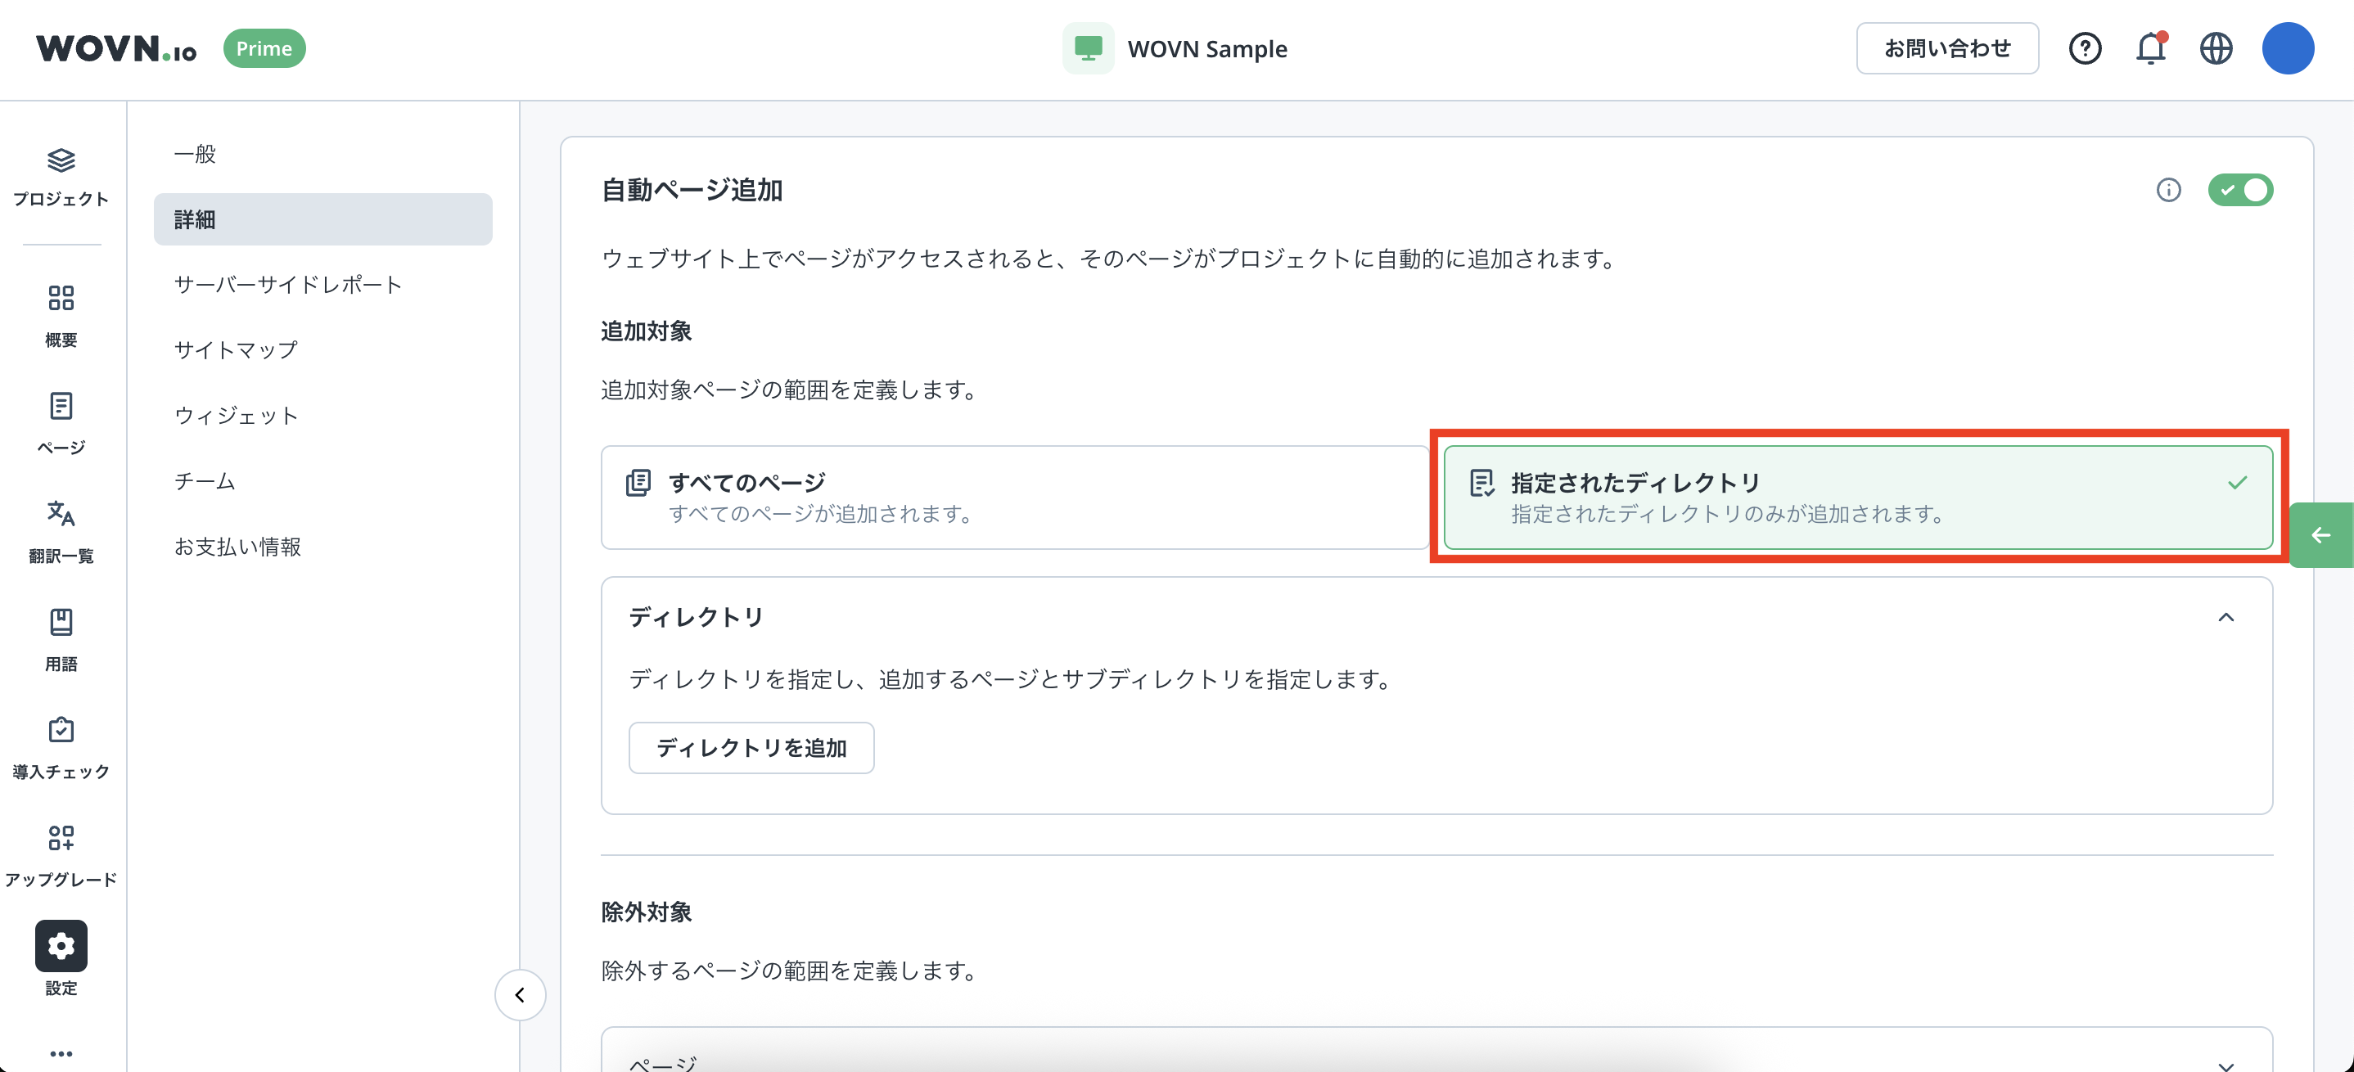Click the お問い合わせ contact button
This screenshot has width=2354, height=1072.
click(1946, 48)
